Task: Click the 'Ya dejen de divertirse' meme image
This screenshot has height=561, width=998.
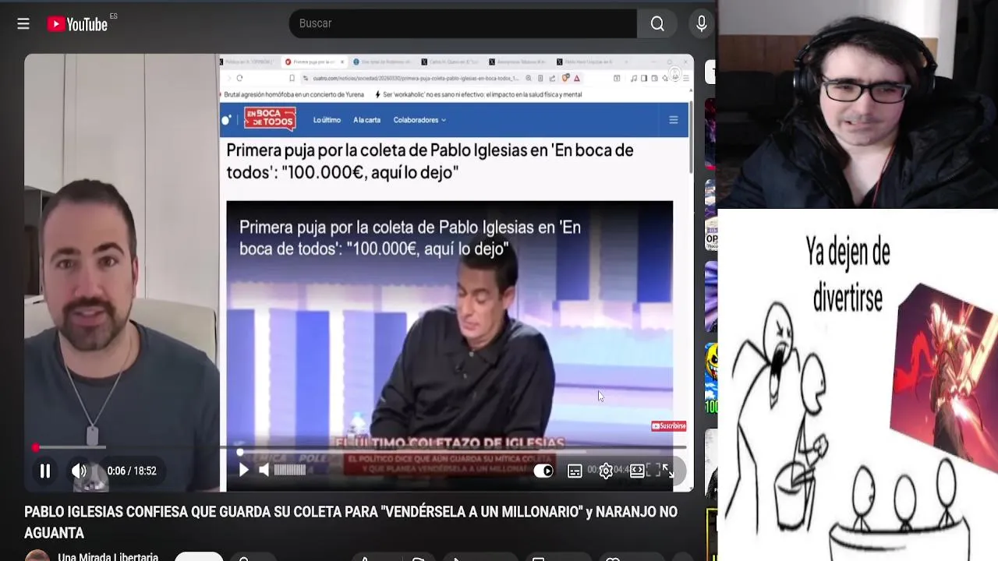Action: point(858,385)
